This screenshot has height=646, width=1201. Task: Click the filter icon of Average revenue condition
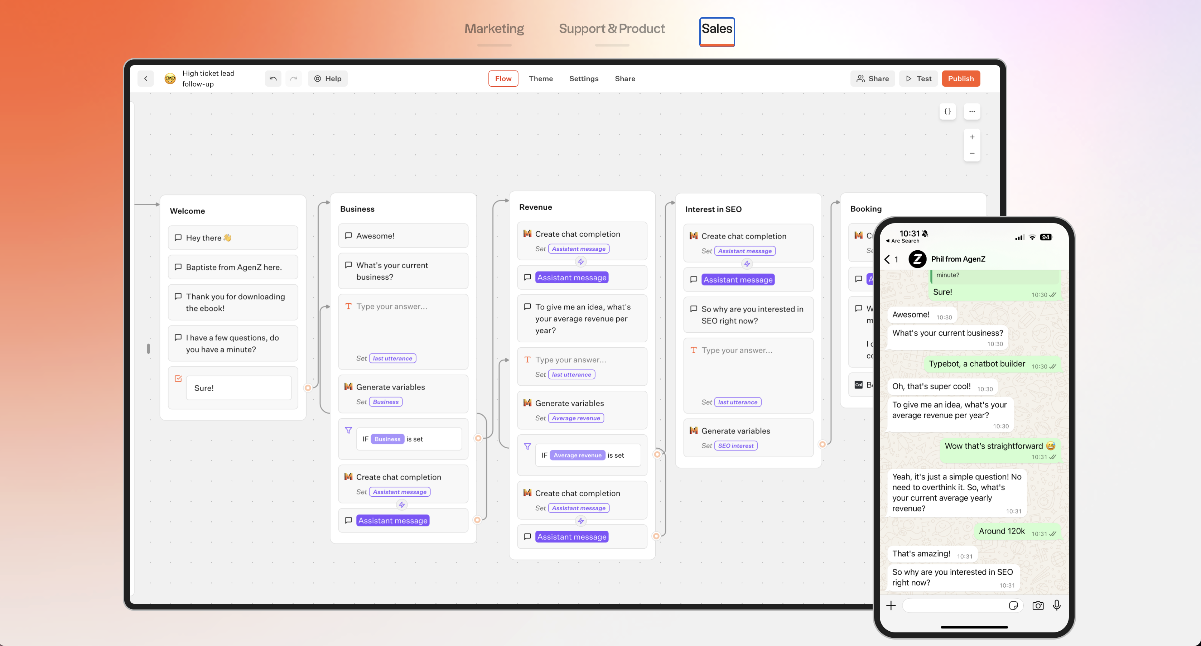point(527,447)
